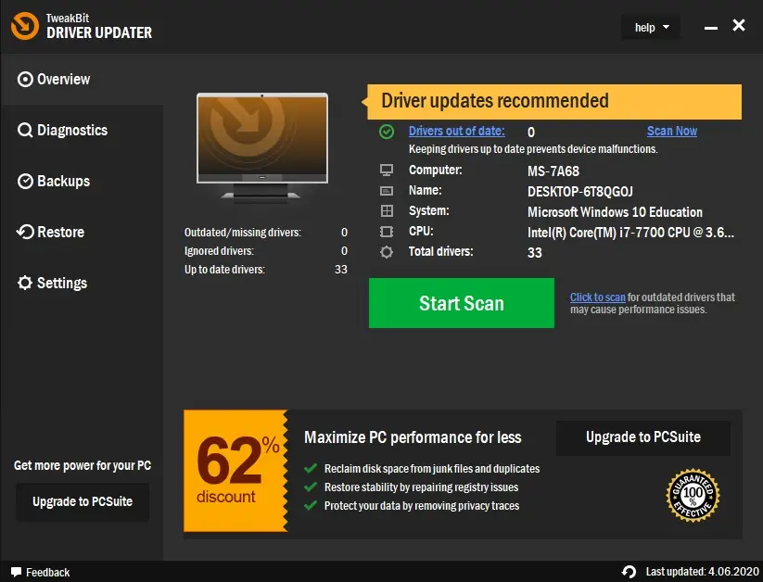Click the Overview target icon
This screenshot has height=582, width=763.
(25, 80)
